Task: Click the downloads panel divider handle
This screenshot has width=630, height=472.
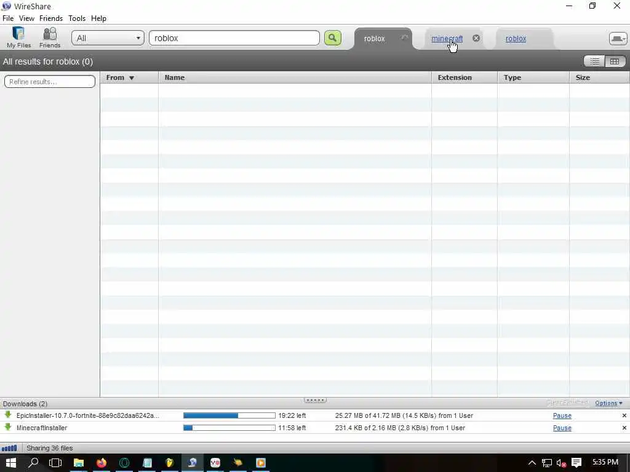Action: [315, 400]
